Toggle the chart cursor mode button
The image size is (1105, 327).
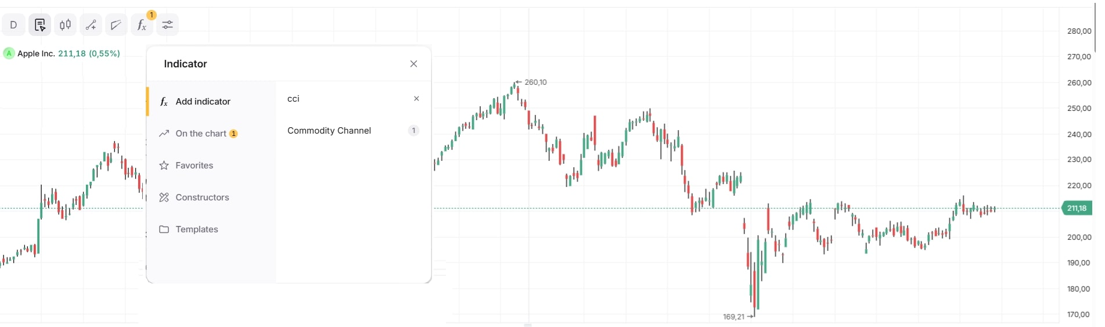click(40, 25)
